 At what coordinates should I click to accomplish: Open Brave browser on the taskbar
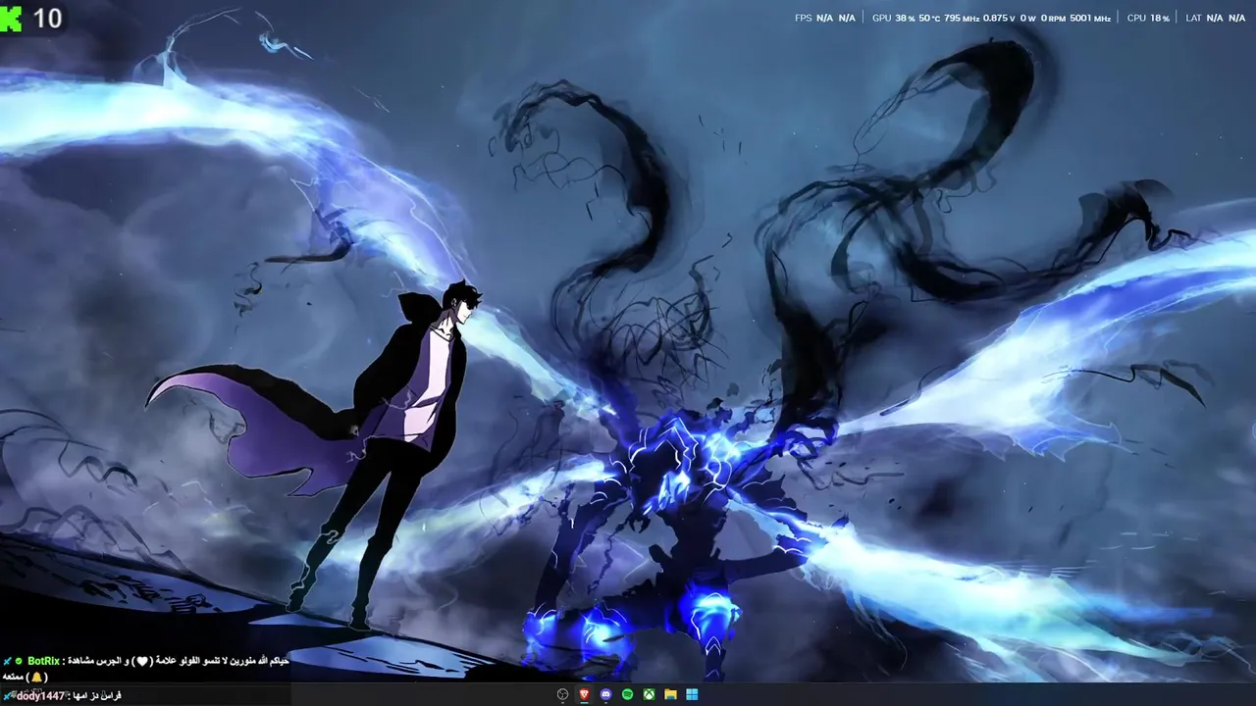[x=584, y=694]
